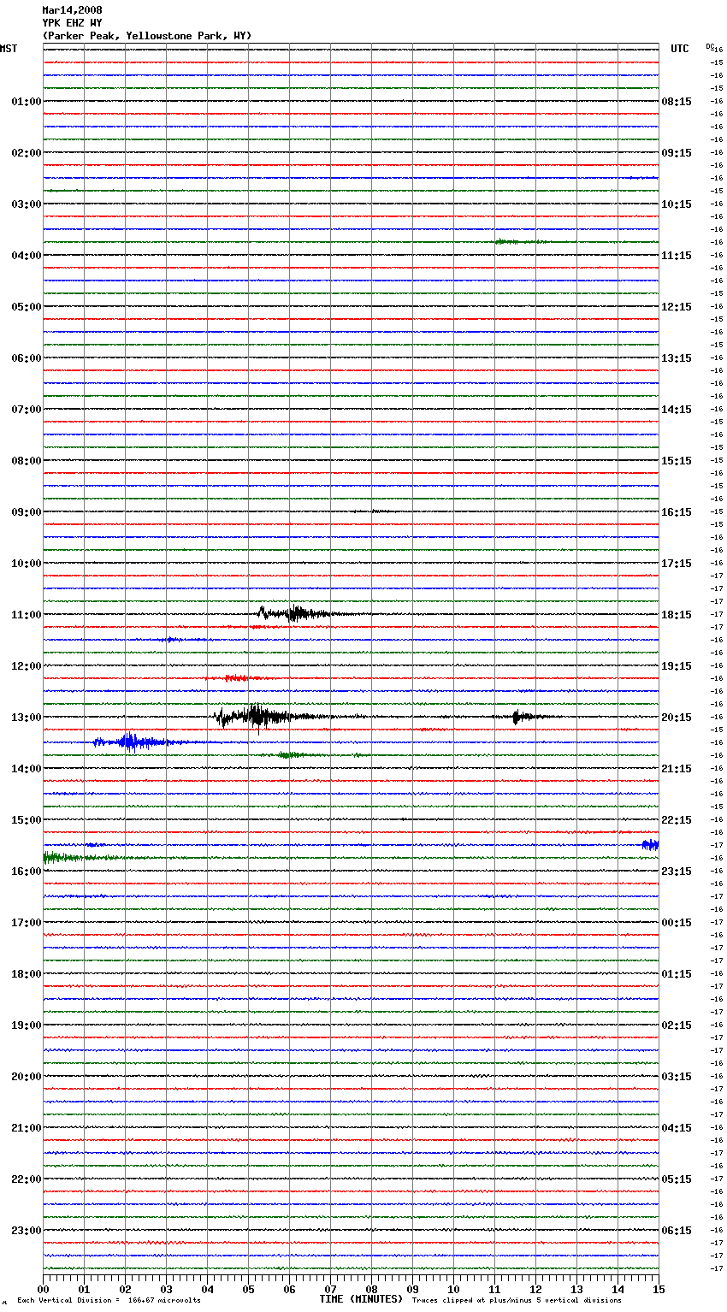Click the 14:15 UTC row label
The height and width of the screenshot is (1312, 727).
677,410
